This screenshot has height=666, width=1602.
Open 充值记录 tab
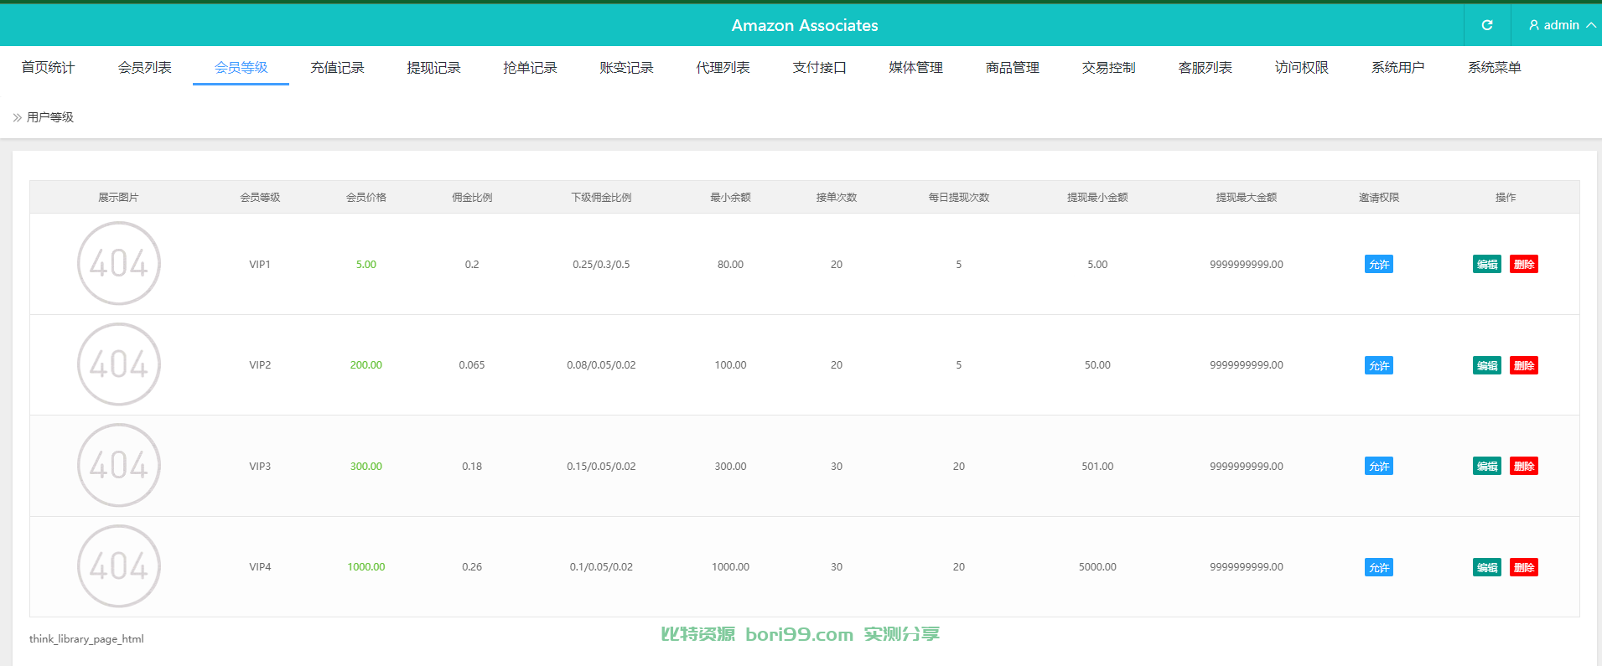click(337, 67)
